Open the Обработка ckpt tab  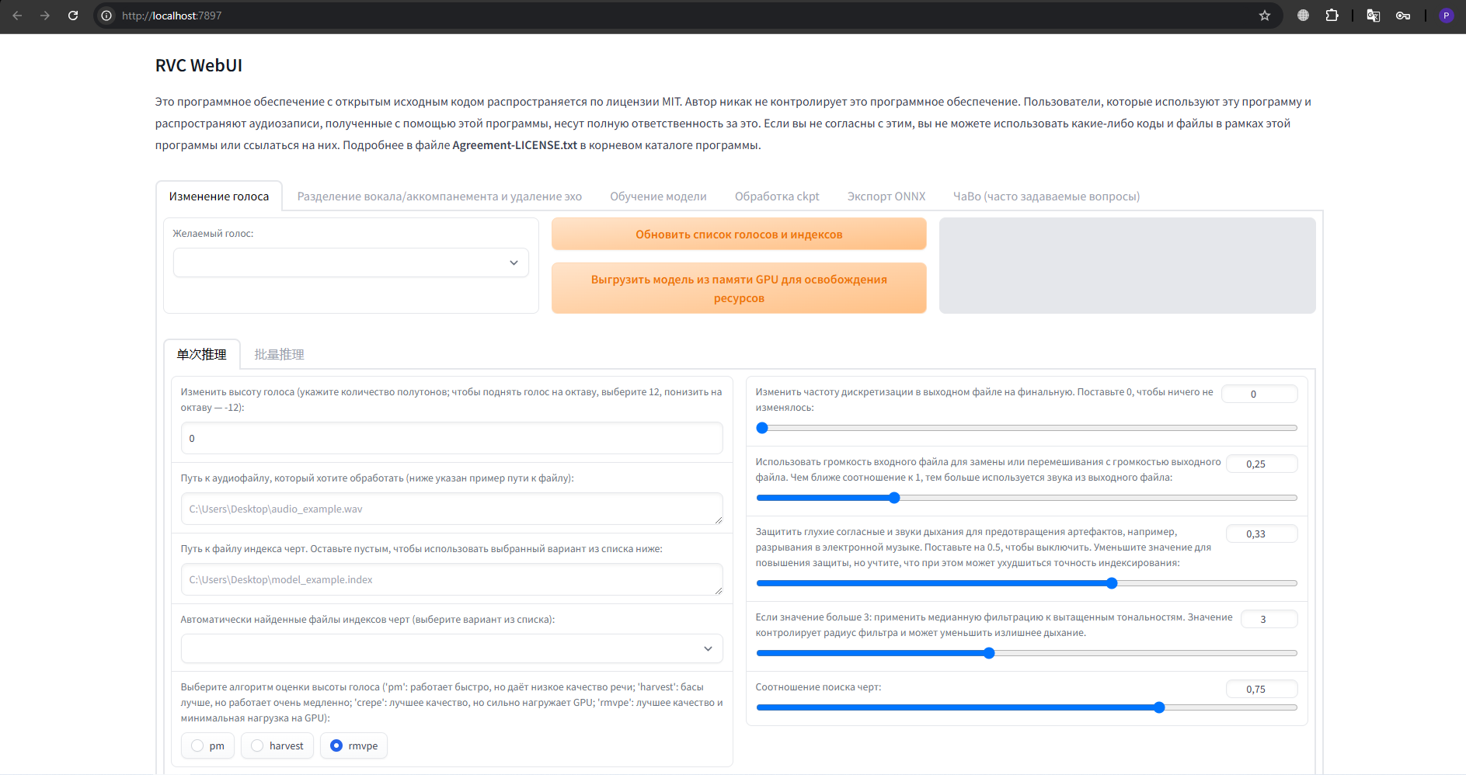[x=777, y=196]
